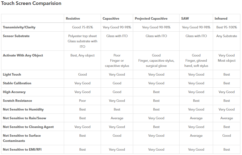Select the Not Sensitive to EMI/RFI label
This screenshot has height=155, width=242.
coord(22,150)
